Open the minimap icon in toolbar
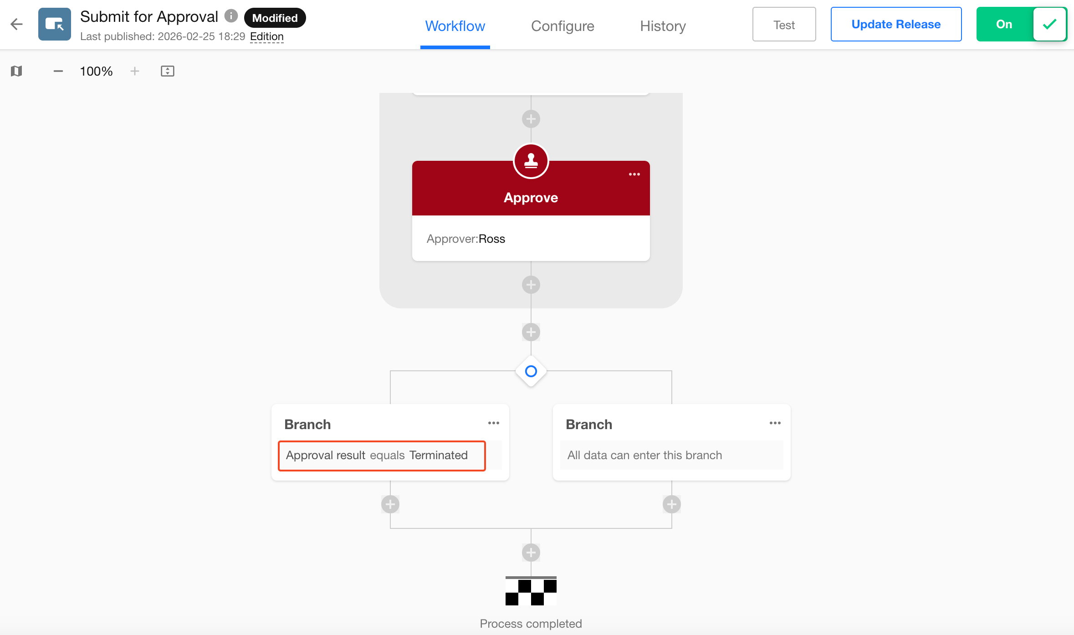1074x635 pixels. (16, 71)
